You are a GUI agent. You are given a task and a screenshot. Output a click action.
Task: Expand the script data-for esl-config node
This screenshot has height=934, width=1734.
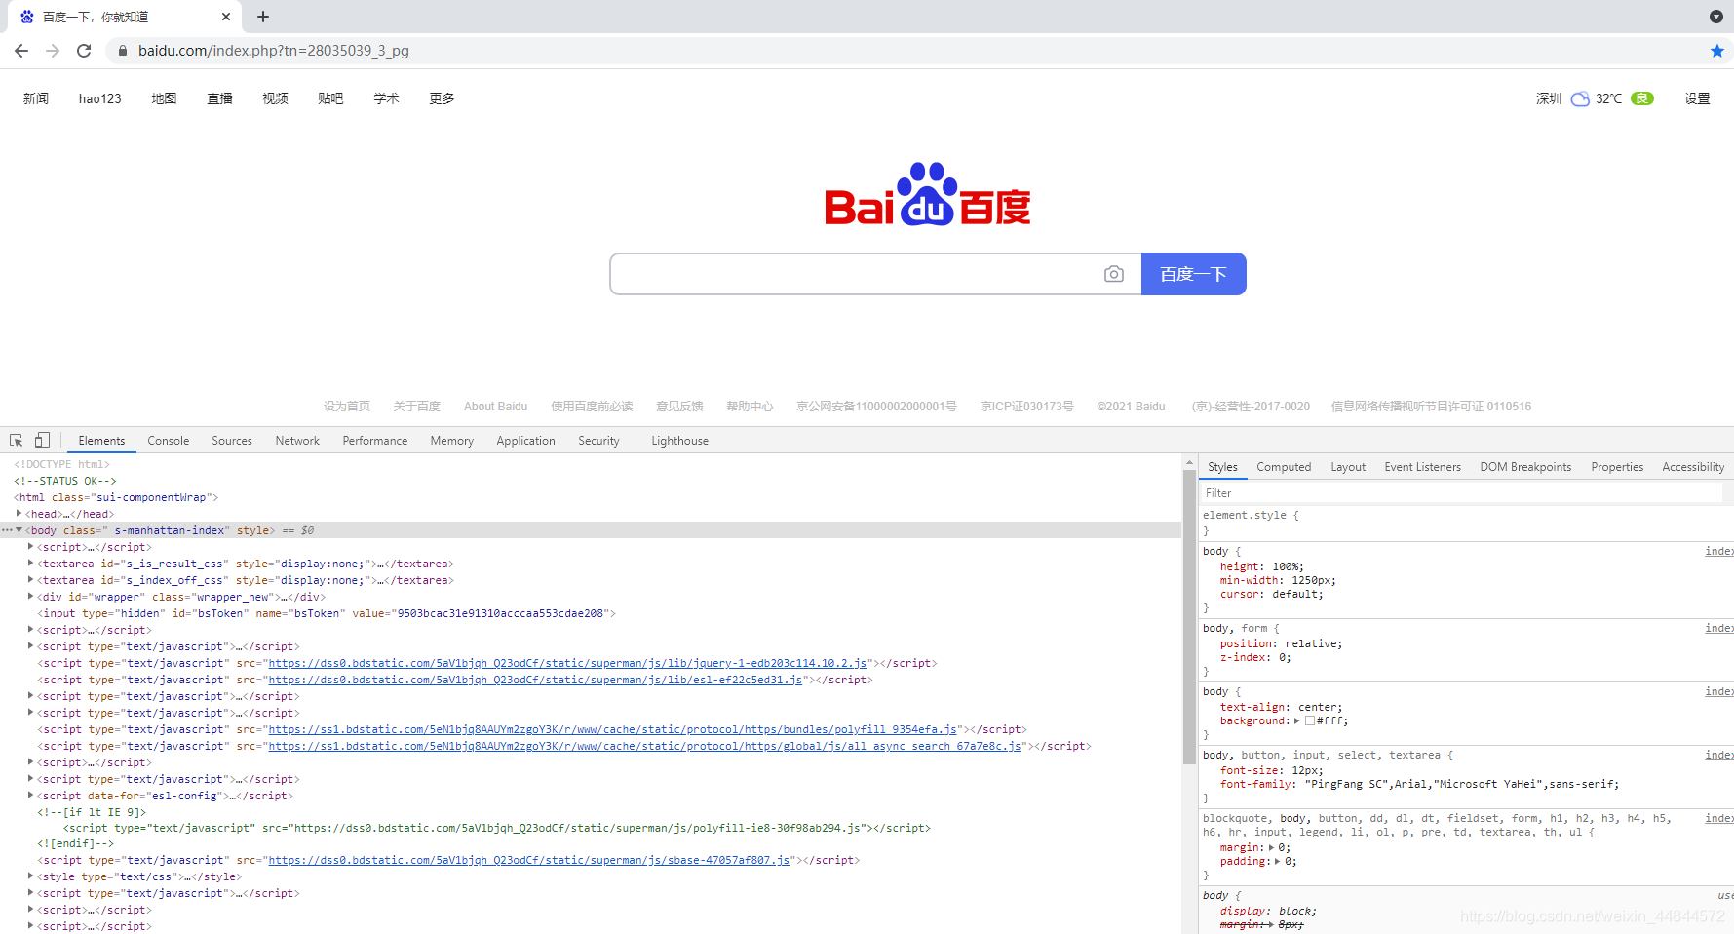[x=31, y=796]
